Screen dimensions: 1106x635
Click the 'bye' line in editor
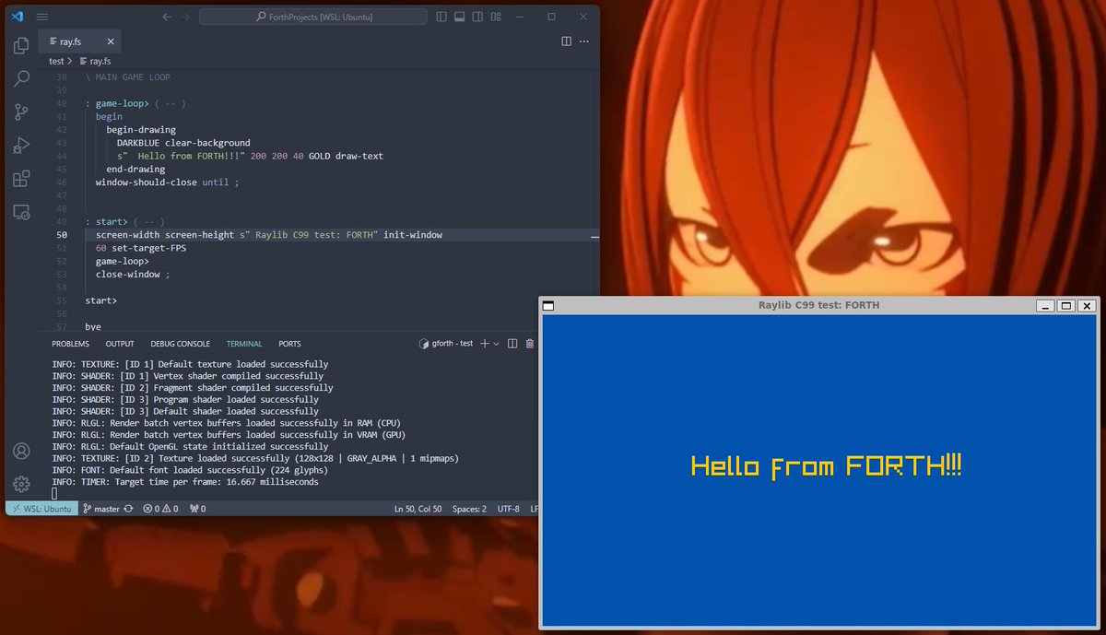coord(93,326)
